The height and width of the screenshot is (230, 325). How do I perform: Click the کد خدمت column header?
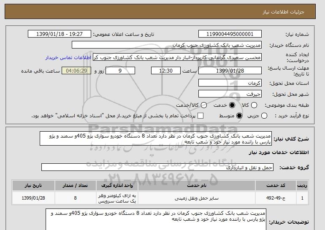[x=276, y=185]
